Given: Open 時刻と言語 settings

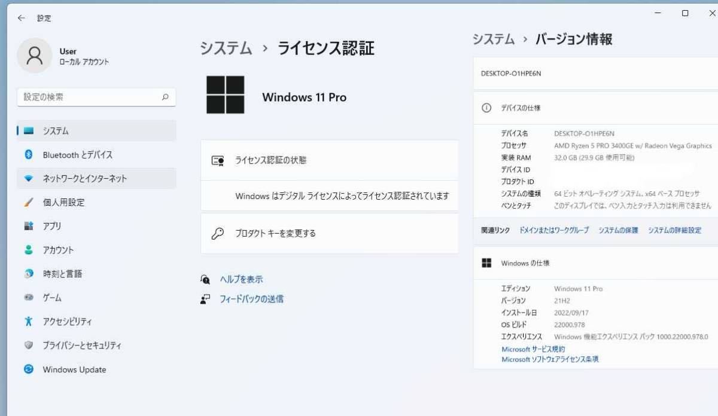Looking at the screenshot, I should [x=96, y=274].
